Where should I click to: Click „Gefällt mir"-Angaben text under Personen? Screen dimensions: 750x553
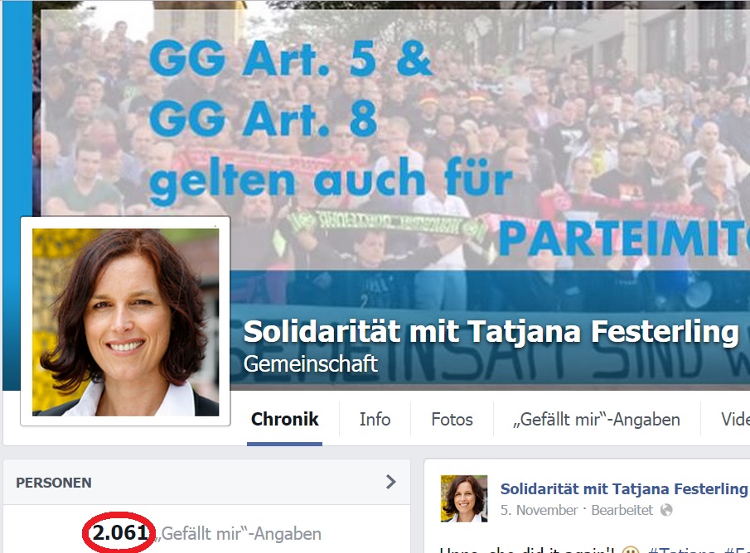click(x=238, y=534)
